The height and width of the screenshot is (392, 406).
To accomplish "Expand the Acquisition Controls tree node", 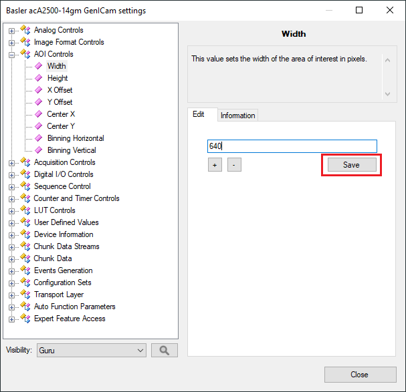I will [x=12, y=163].
